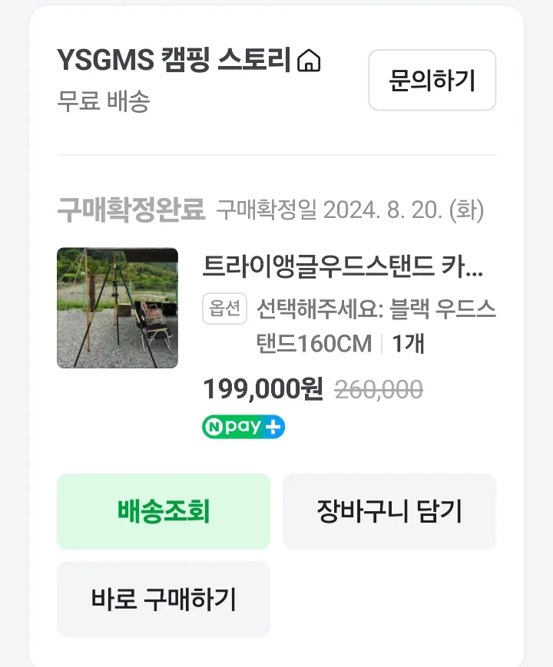Buy again with 바로 구매하기

(164, 599)
